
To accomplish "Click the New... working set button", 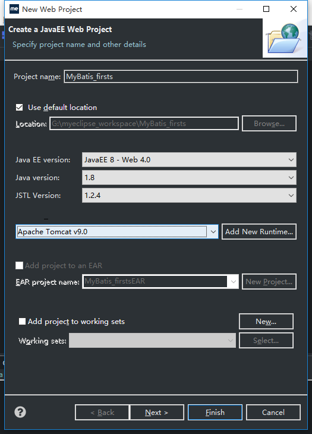I will (x=266, y=322).
